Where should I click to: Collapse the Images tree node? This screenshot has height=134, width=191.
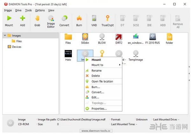coord(5,35)
